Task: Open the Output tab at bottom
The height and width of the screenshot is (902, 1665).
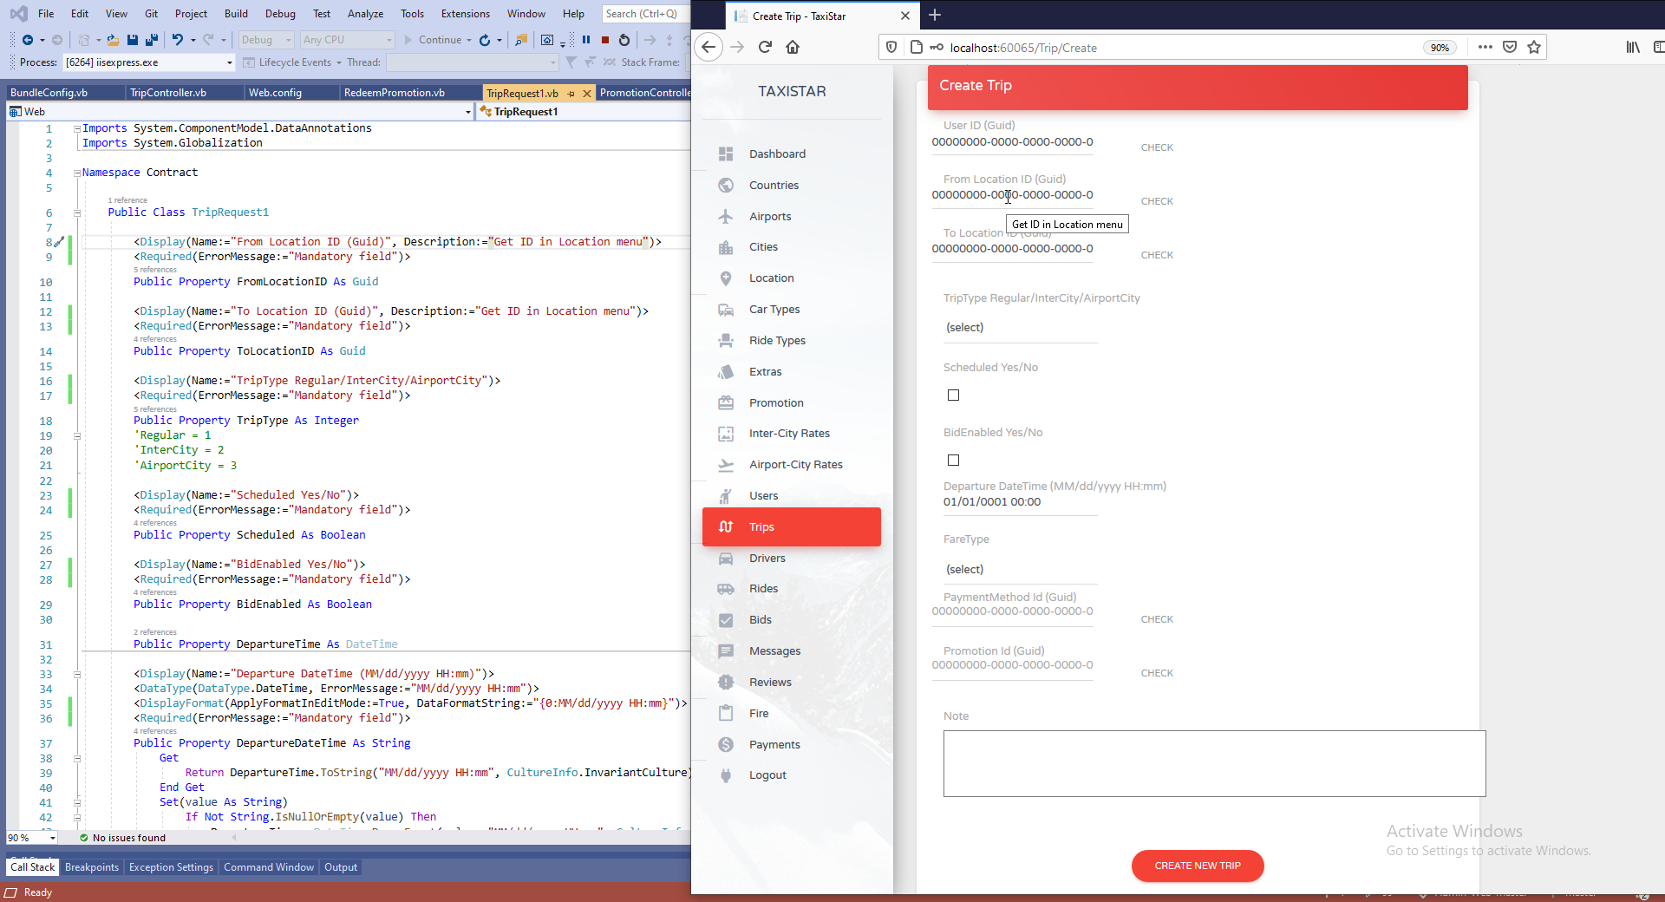Action: [x=341, y=867]
